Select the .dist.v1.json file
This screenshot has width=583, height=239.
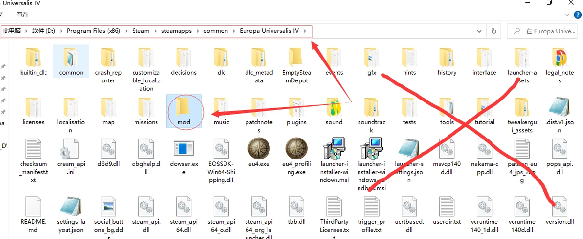click(x=560, y=115)
